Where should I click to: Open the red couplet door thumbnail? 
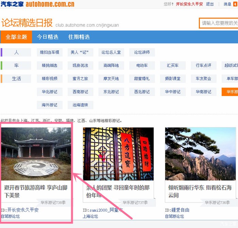pyautogui.click(x=118, y=154)
